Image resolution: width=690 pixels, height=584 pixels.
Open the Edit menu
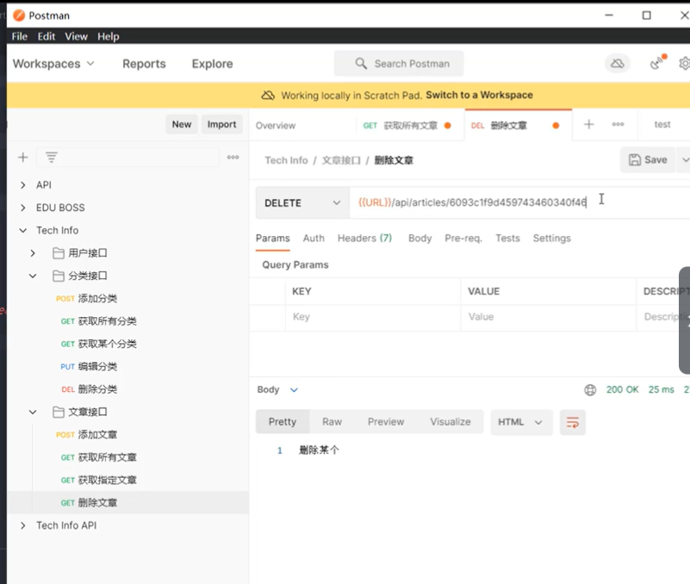(47, 36)
